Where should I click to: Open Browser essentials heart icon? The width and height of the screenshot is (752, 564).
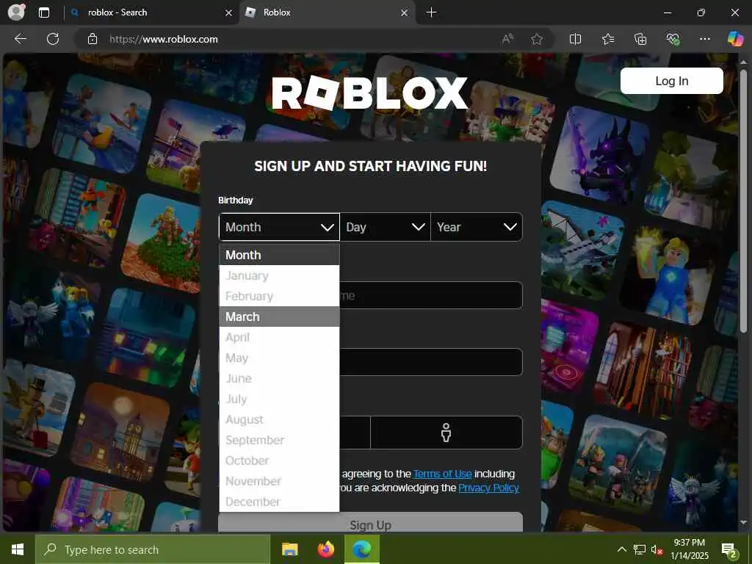pos(673,40)
